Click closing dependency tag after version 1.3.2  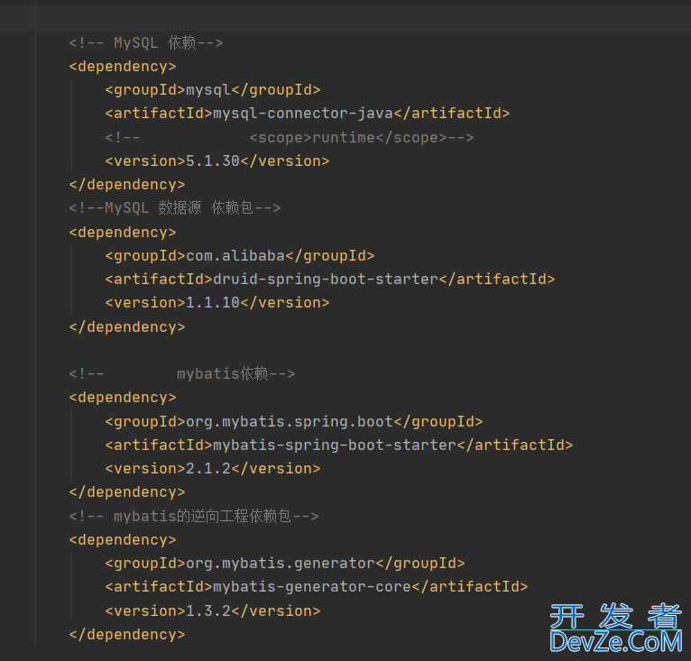[x=127, y=635]
